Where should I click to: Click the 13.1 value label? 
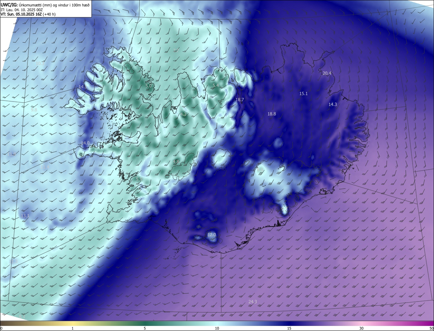click(25, 216)
